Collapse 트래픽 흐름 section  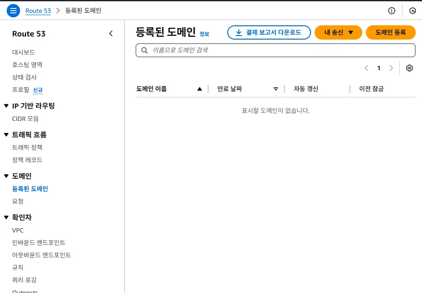point(6,135)
